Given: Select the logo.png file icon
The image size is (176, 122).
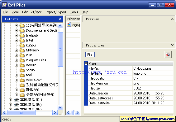Looking at the screenshot, I should [x=69, y=24].
